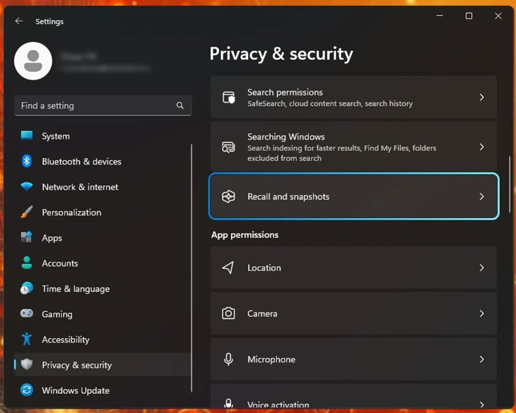The image size is (516, 413).
Task: Click the Location arrow icon
Action: click(x=228, y=268)
